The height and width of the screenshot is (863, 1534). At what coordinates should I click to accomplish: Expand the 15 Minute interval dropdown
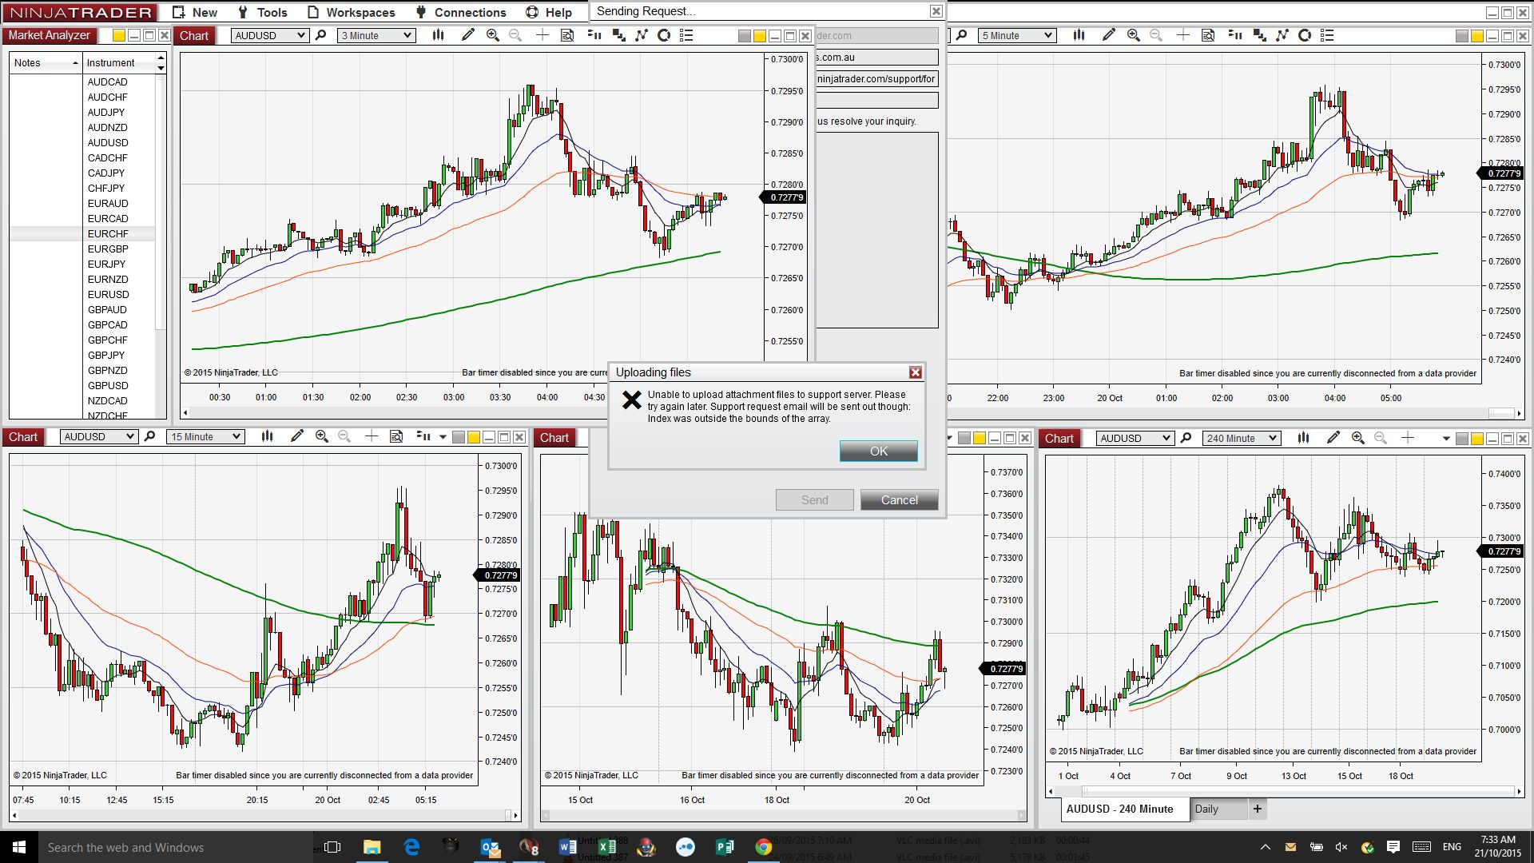(x=236, y=436)
